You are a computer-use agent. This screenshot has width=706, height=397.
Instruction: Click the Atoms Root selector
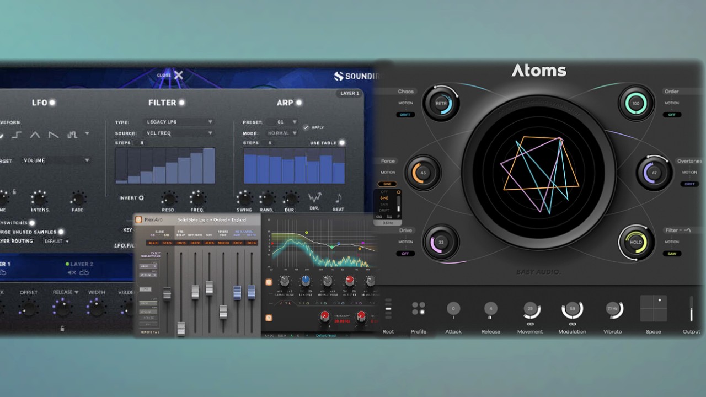pos(388,309)
